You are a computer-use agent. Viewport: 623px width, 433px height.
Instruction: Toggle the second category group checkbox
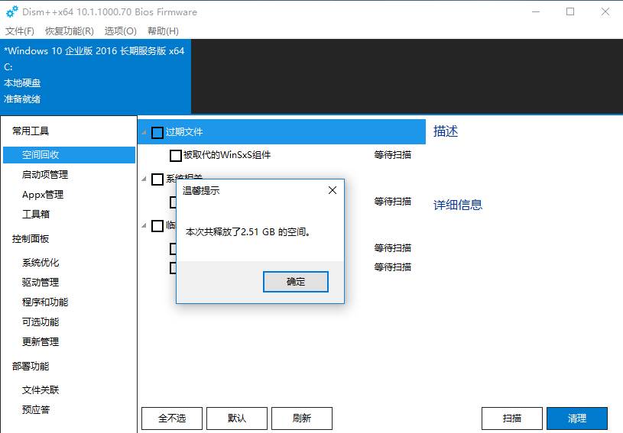[x=157, y=179]
